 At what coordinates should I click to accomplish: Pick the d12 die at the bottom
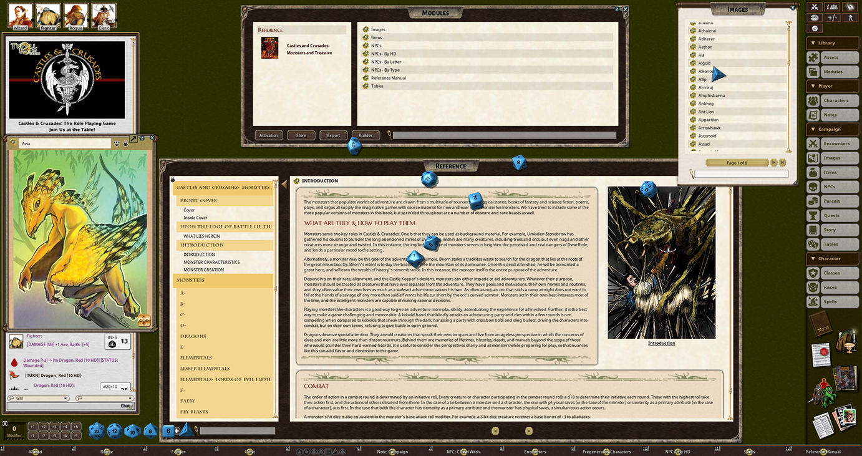tap(114, 431)
